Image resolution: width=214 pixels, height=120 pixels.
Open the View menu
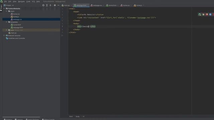tap(14, 1)
